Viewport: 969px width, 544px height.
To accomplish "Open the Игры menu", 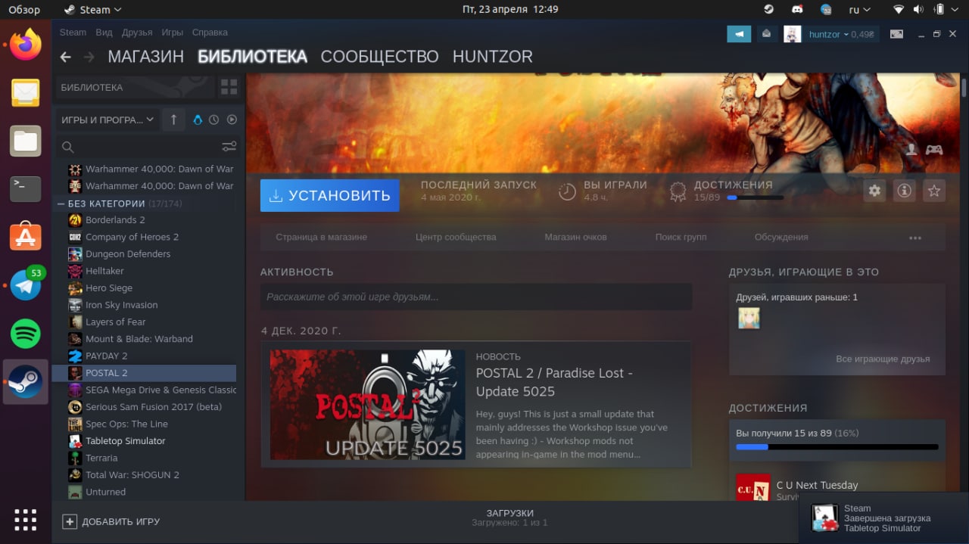I will click(x=172, y=33).
